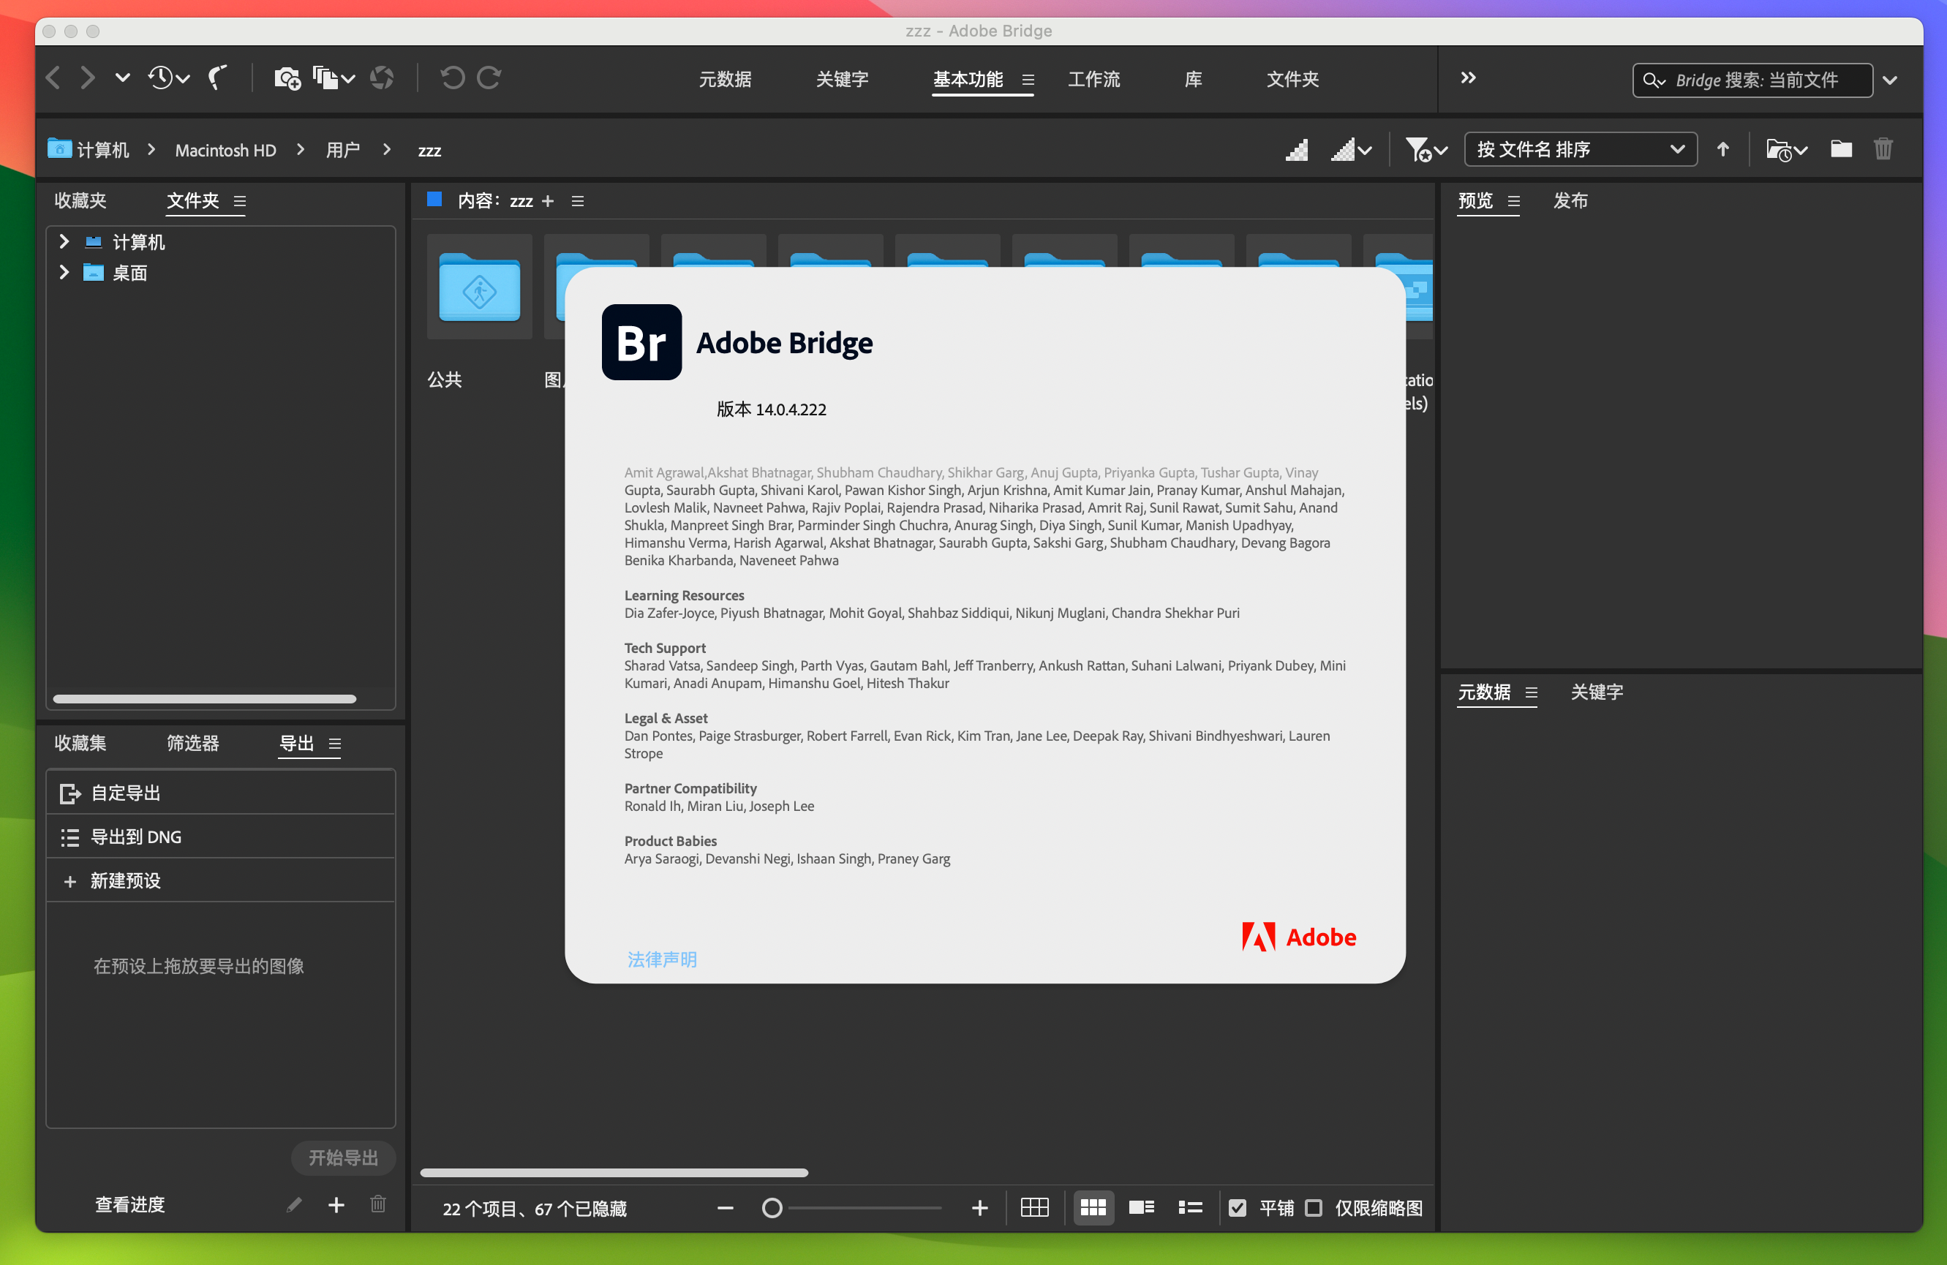
Task: Click the thumbnail grid view icon
Action: click(1091, 1207)
